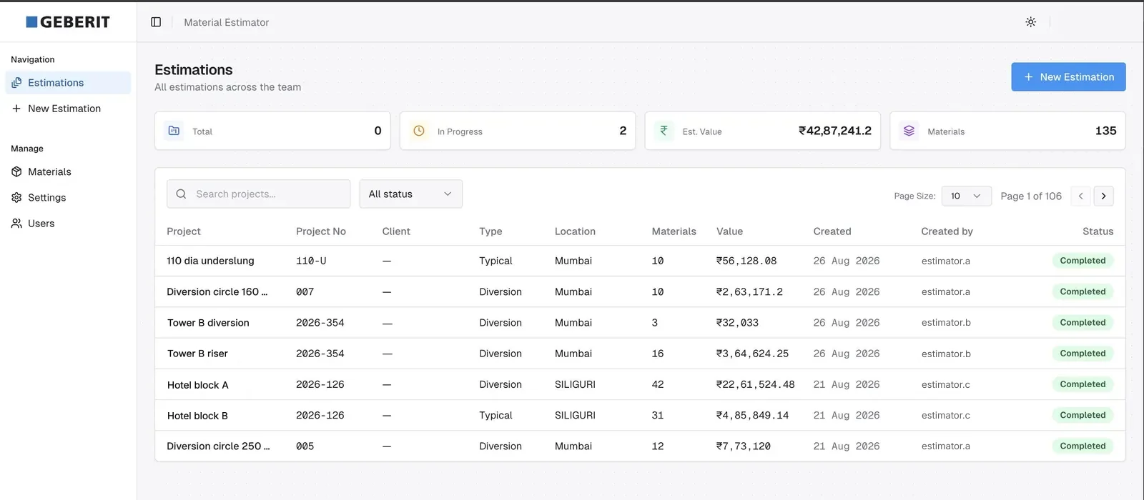Screen dimensions: 1144x500
Task: Open the Hotel block A project
Action: (197, 384)
